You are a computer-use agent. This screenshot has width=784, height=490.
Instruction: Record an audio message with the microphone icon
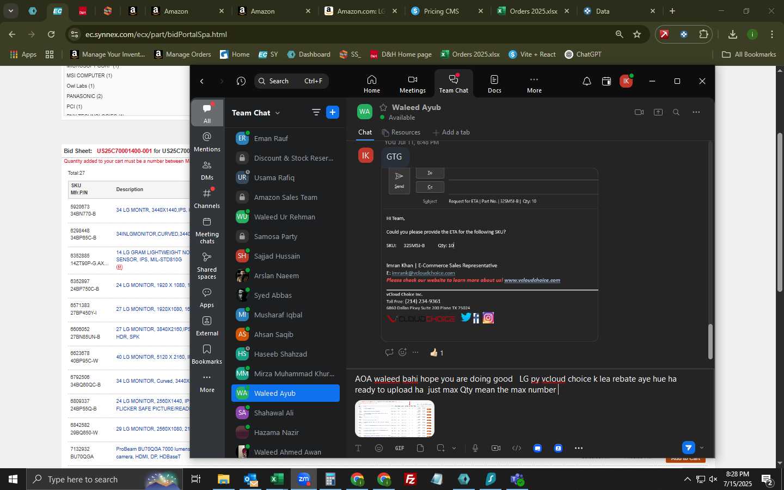(x=475, y=448)
